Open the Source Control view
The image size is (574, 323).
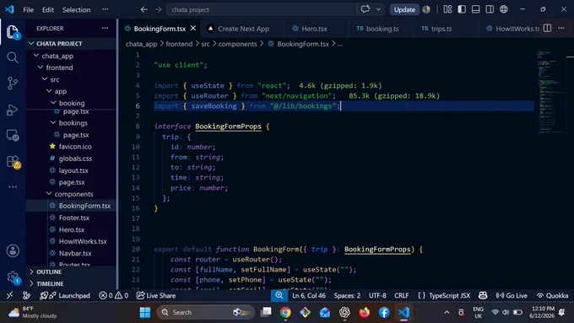13,83
